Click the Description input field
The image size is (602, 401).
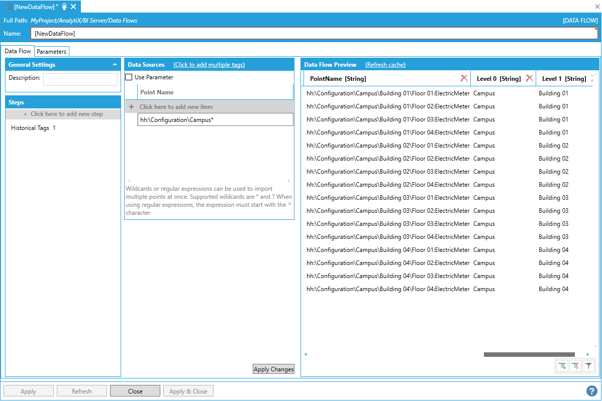[80, 79]
